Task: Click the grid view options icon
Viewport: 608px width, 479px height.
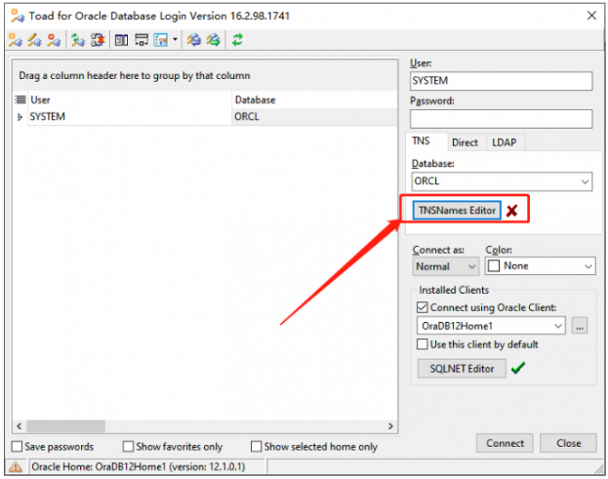Action: pos(160,40)
